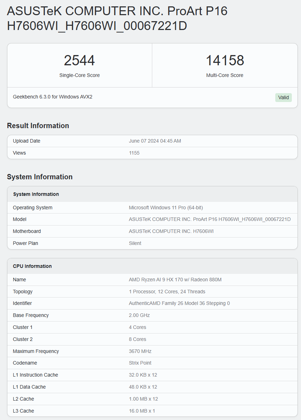Select the '32.0 KB x 12' value
Image resolution: width=301 pixels, height=420 pixels.
click(x=143, y=375)
